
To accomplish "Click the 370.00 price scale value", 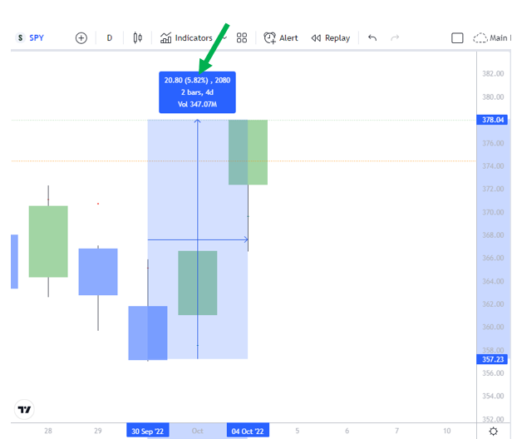I will 493,212.
